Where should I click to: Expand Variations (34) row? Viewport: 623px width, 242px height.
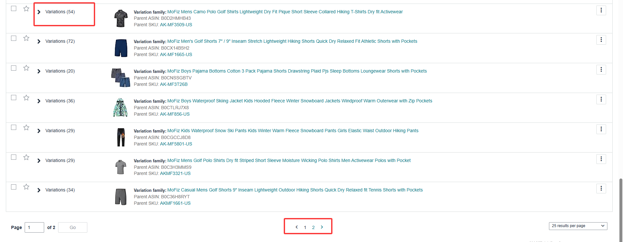point(39,190)
